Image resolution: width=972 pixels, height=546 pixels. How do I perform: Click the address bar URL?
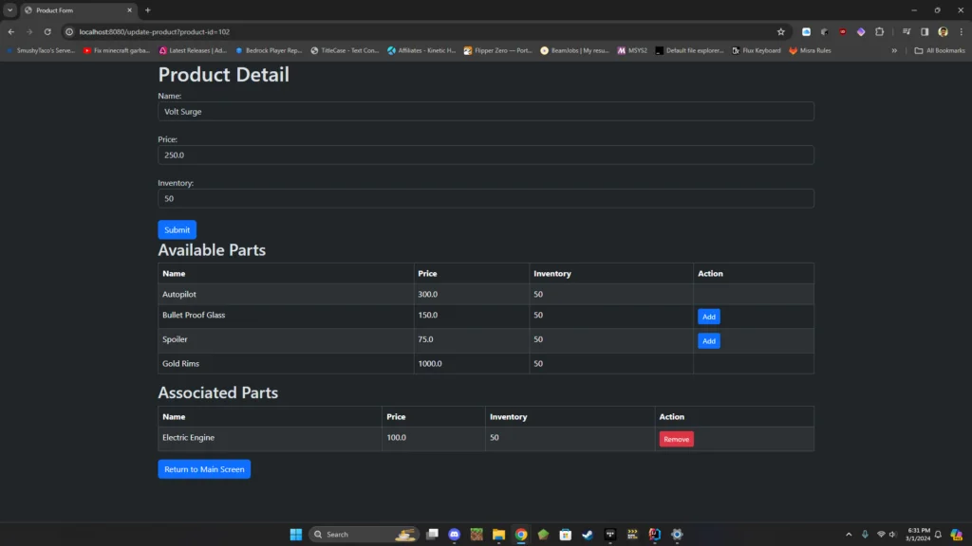point(155,31)
